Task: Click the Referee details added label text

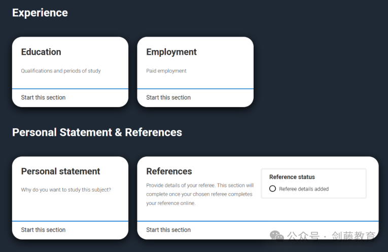Action: [304, 189]
